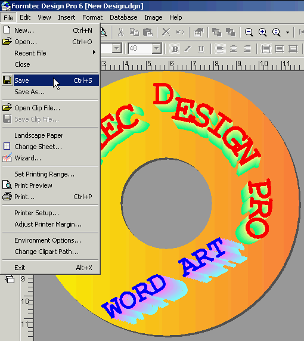Screen dimensions: 304x341
Task: Choose Printer Setup... menu entry
Action: (51, 213)
